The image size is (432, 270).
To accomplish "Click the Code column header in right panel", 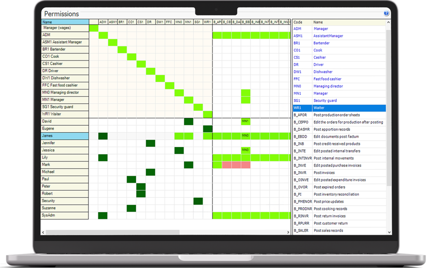I will (x=302, y=22).
